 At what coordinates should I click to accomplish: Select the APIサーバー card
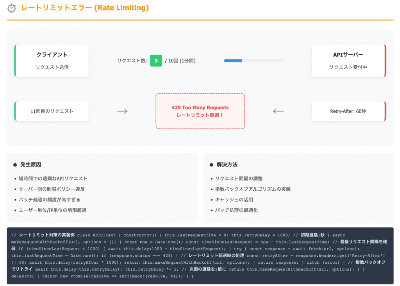coord(348,61)
